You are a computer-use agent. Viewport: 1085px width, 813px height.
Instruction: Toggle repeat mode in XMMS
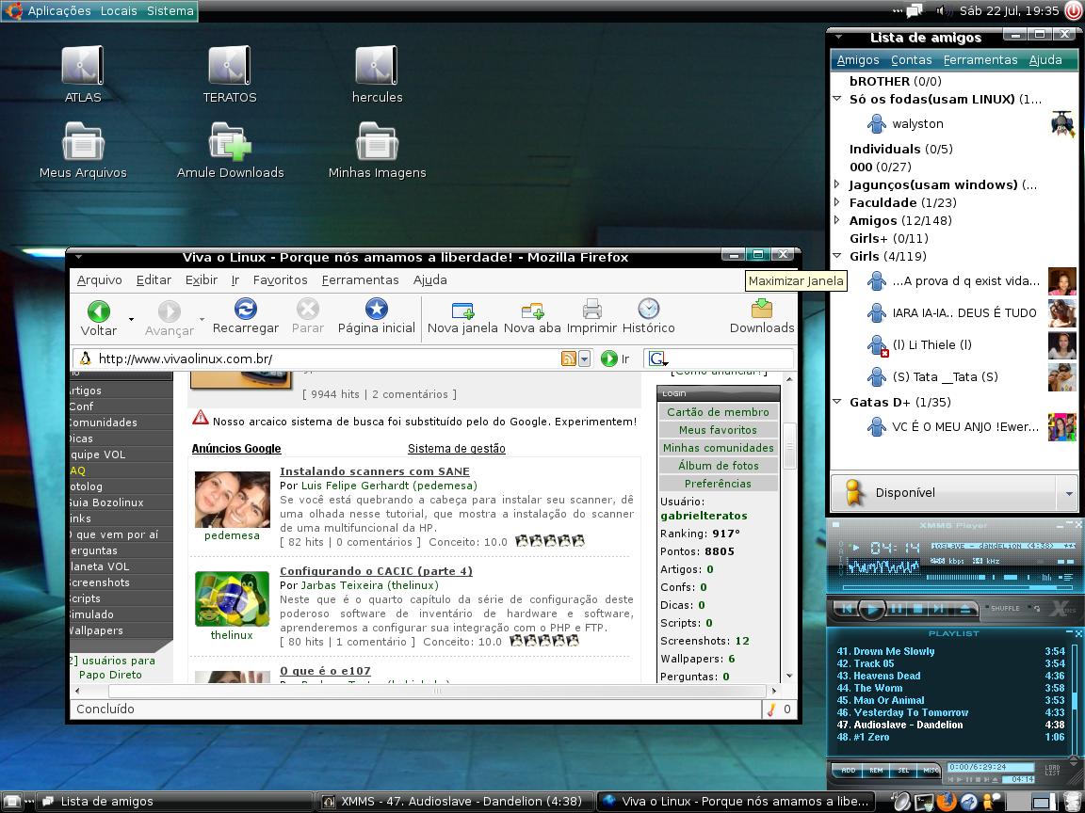pos(1036,609)
